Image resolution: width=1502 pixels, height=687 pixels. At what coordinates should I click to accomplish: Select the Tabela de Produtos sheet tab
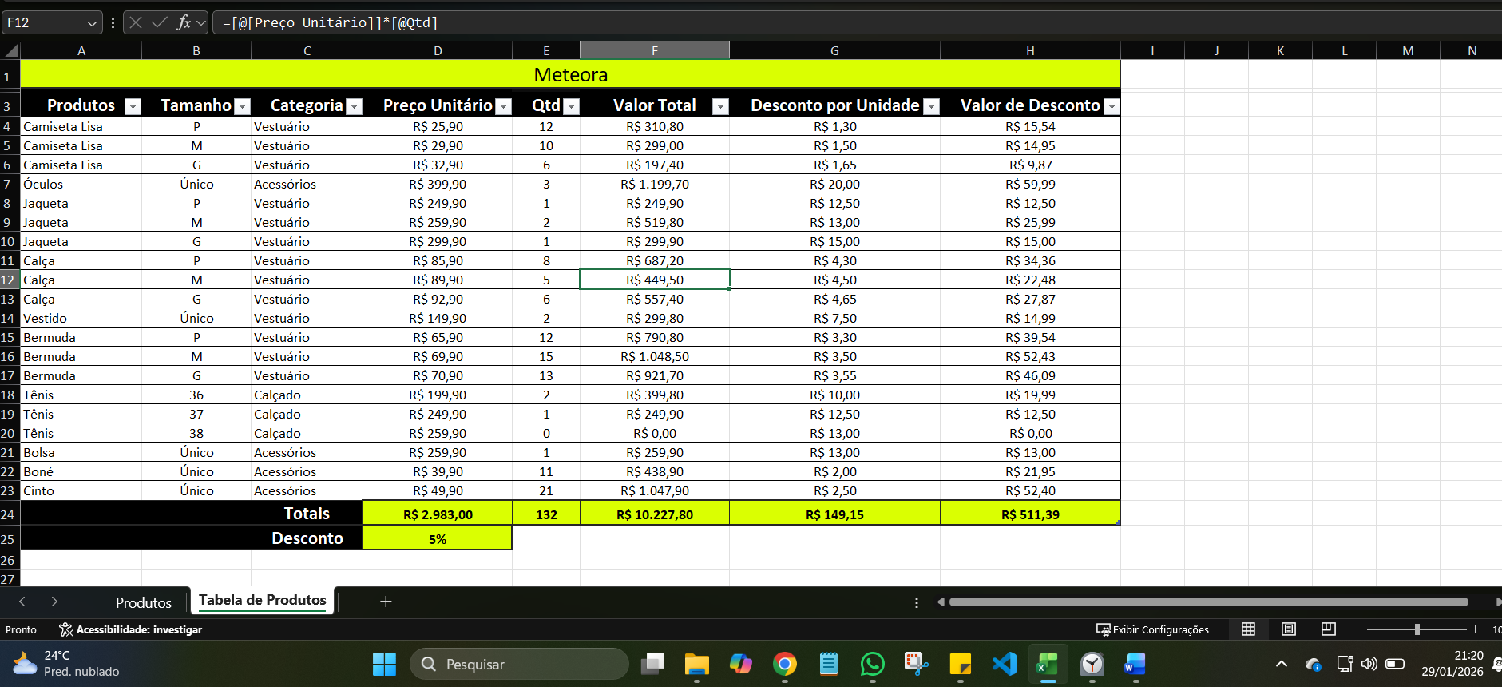tap(263, 601)
